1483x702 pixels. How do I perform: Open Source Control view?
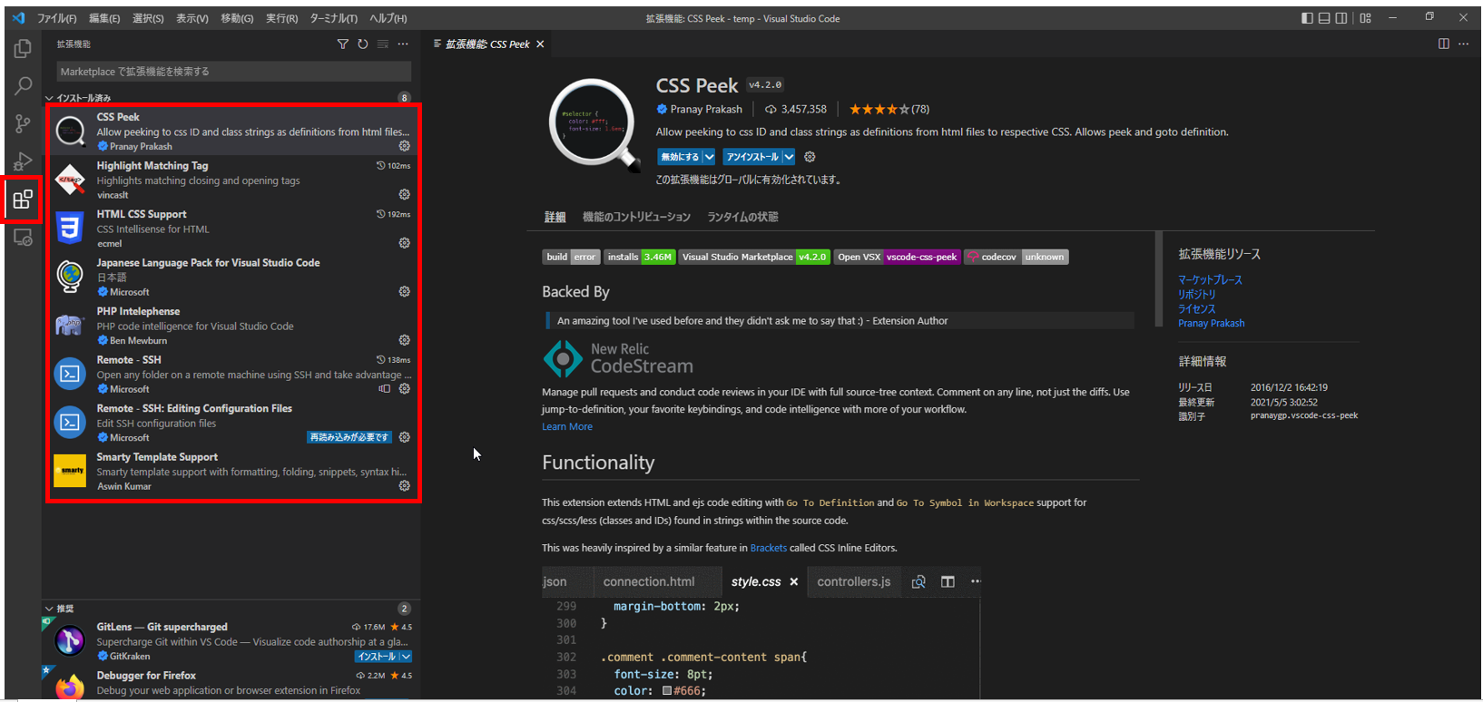[23, 124]
